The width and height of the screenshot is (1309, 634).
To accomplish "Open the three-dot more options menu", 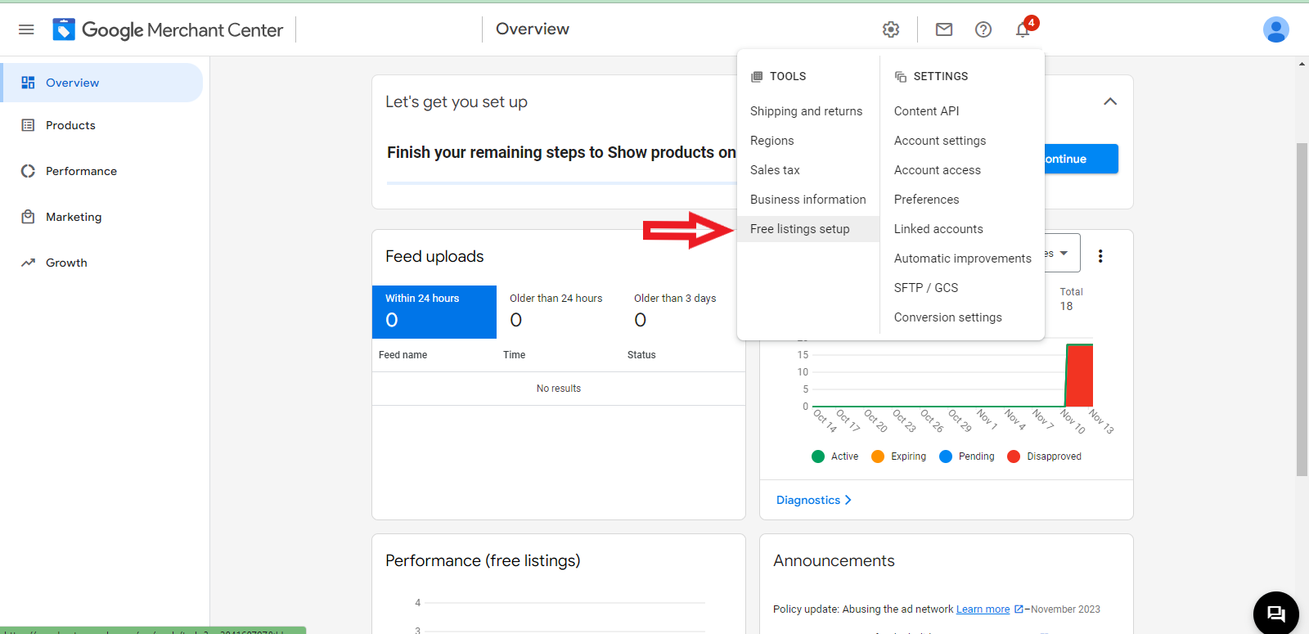I will pyautogui.click(x=1100, y=256).
